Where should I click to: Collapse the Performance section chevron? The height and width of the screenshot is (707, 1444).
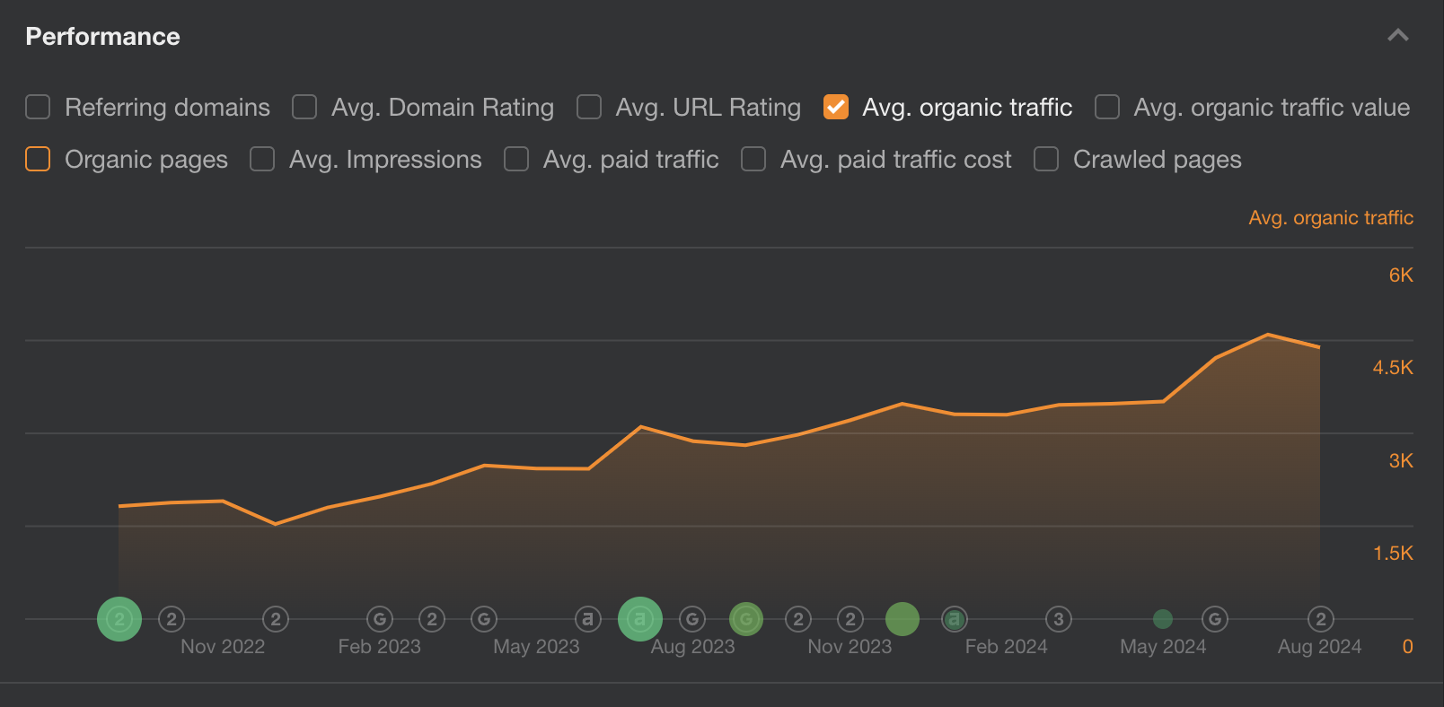(1398, 36)
